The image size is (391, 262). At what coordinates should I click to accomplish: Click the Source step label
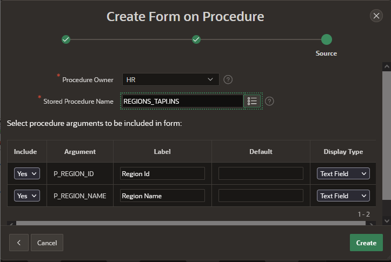click(326, 53)
